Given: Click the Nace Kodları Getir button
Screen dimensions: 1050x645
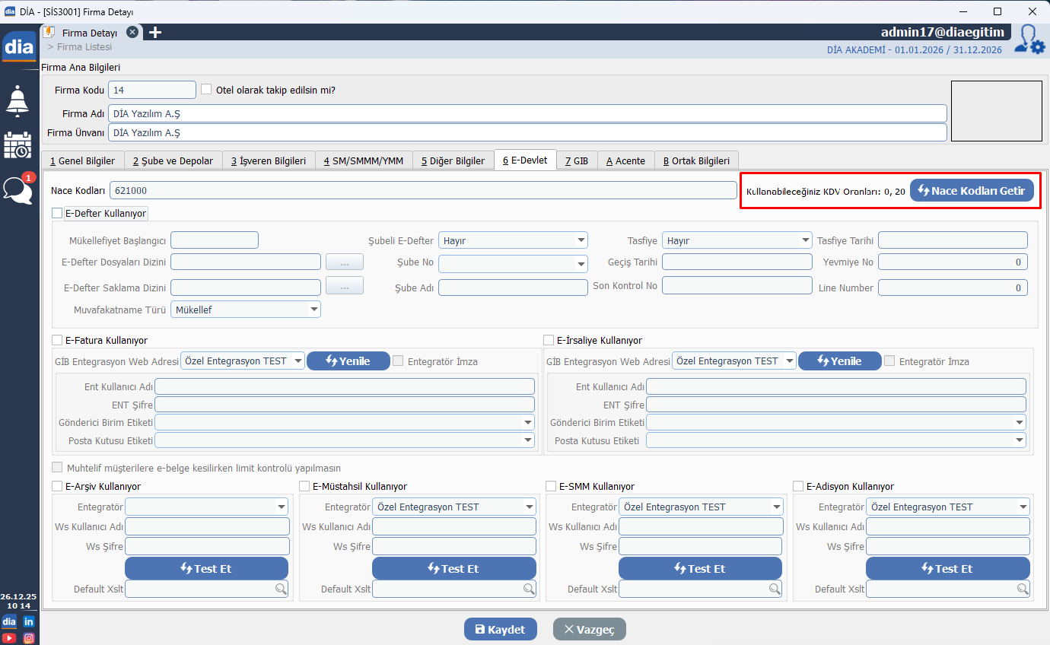Looking at the screenshot, I should click(971, 191).
